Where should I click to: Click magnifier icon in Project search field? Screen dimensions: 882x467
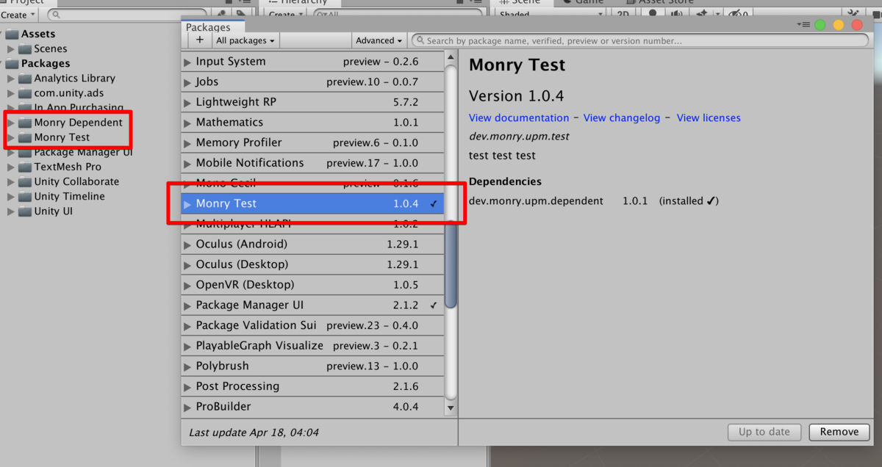[57, 14]
